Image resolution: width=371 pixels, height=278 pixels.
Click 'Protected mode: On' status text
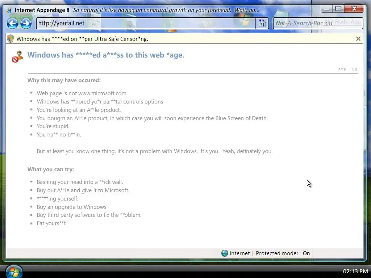[x=283, y=253]
